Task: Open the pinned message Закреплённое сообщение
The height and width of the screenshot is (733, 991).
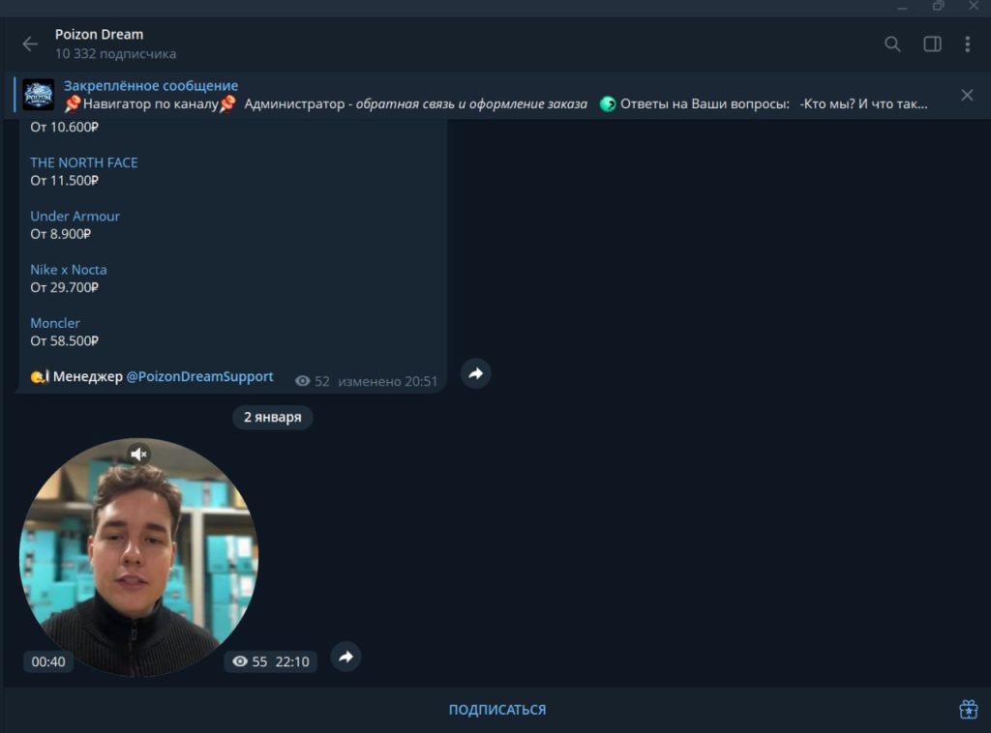Action: (x=151, y=86)
